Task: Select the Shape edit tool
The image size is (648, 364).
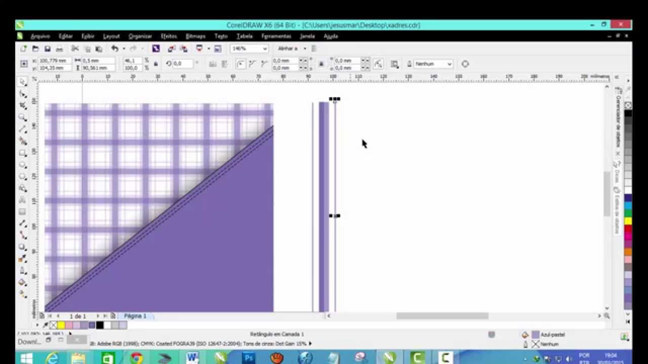Action: (x=23, y=94)
